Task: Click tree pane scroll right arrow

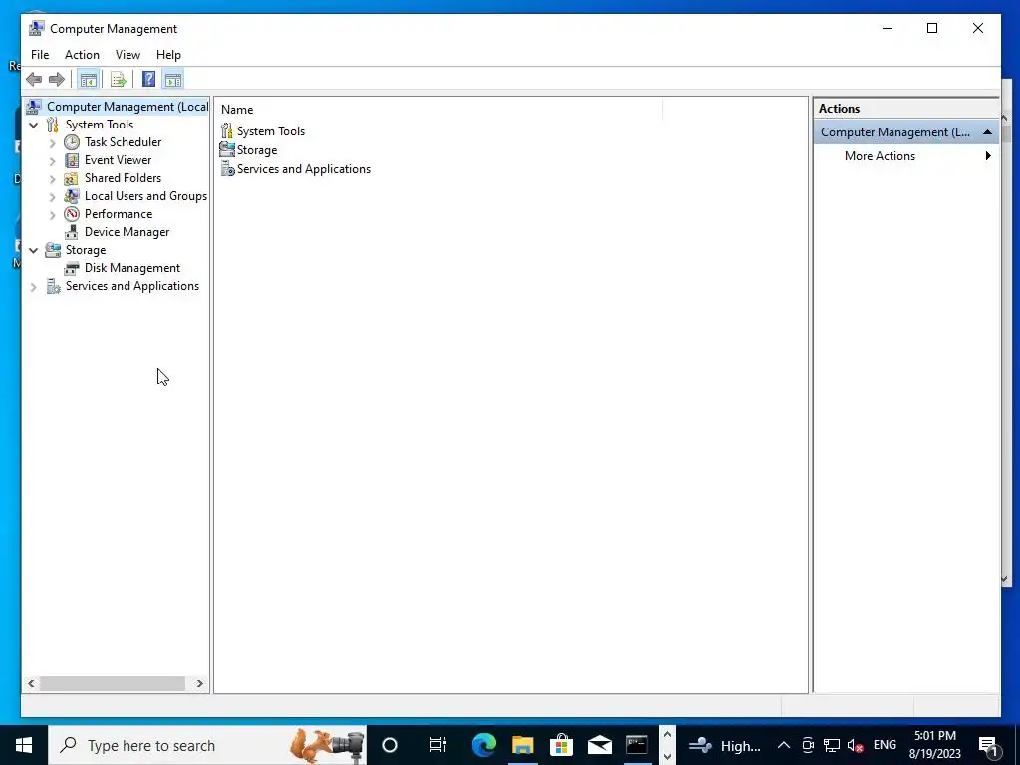Action: pos(199,683)
